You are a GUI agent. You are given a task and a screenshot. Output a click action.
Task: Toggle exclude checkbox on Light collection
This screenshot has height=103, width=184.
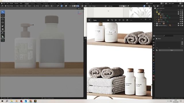pyautogui.click(x=178, y=12)
